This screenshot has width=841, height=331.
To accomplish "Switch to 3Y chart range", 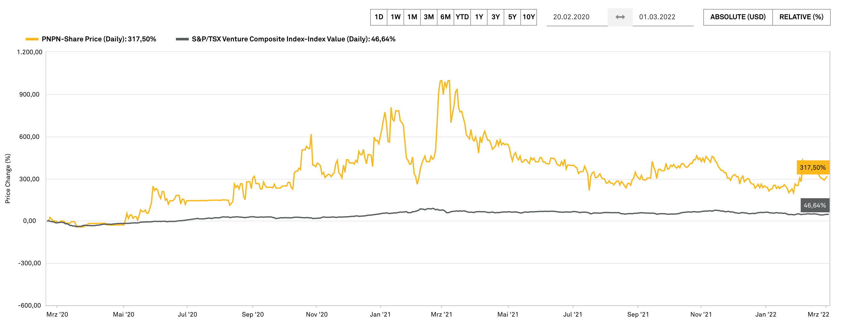I will point(495,17).
